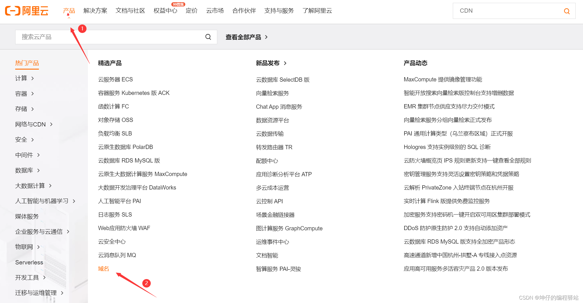Open Web应用防火墙 WAF

pos(124,228)
